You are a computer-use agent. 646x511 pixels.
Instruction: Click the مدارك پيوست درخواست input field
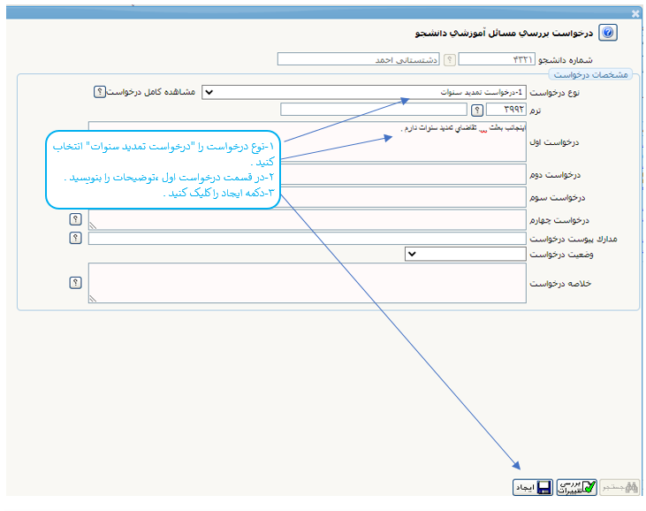(308, 238)
